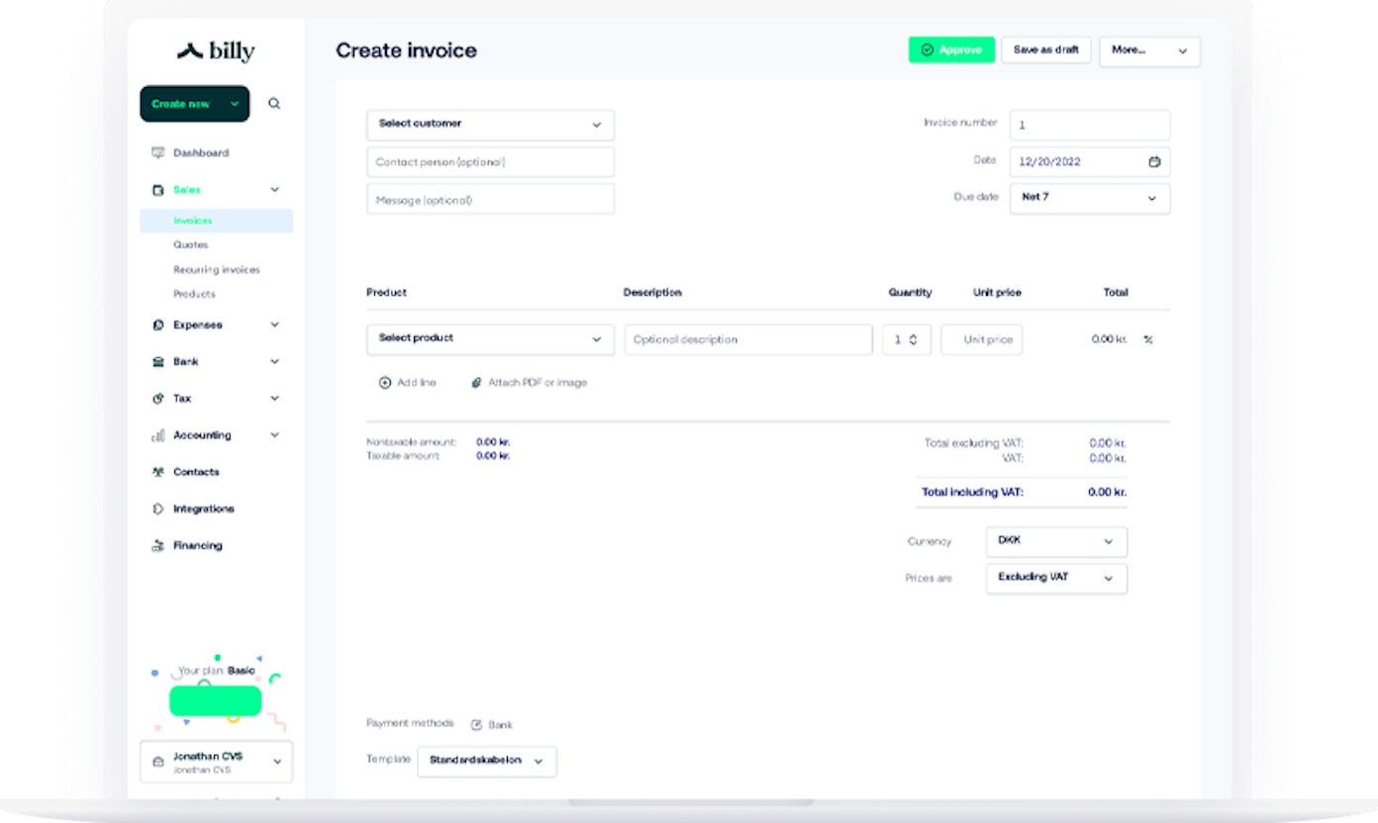This screenshot has height=823, width=1378.
Task: Open Financing in sidebar
Action: pyautogui.click(x=198, y=546)
